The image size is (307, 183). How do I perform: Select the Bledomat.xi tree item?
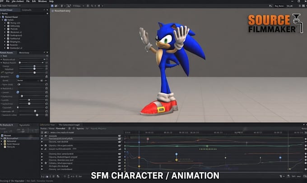tap(16, 32)
